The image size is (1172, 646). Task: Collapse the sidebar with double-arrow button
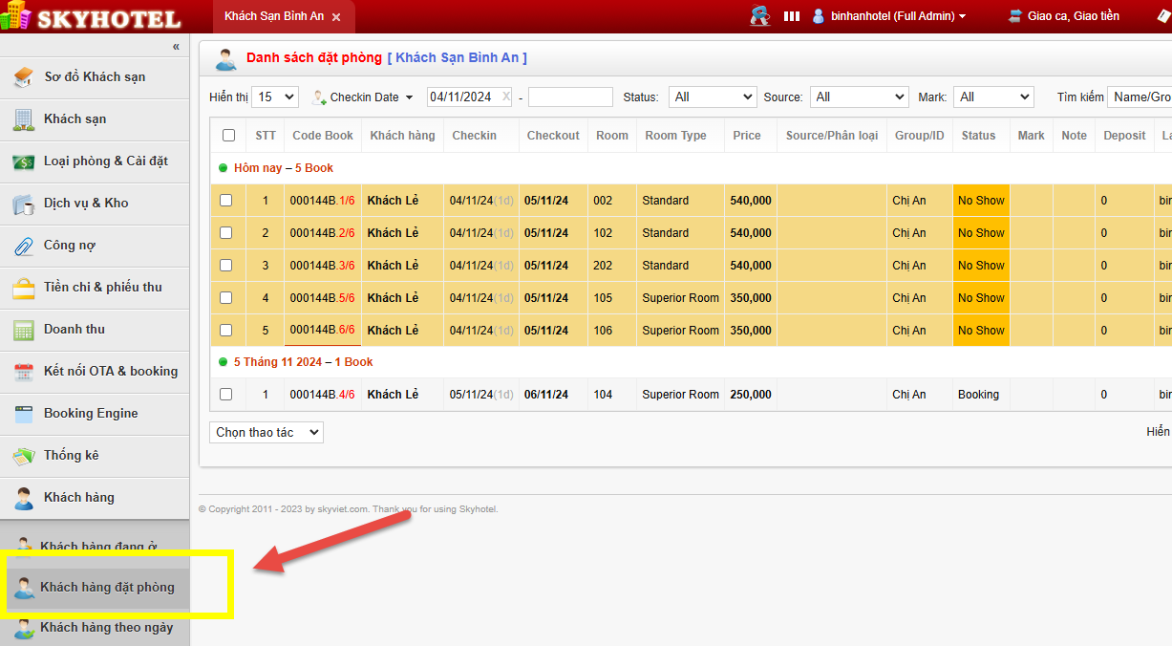(x=176, y=47)
